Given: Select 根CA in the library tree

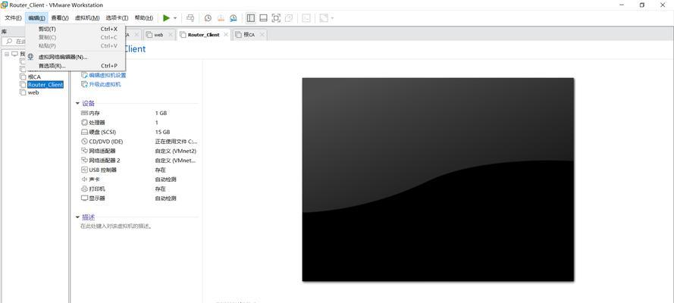Looking at the screenshot, I should pos(34,77).
